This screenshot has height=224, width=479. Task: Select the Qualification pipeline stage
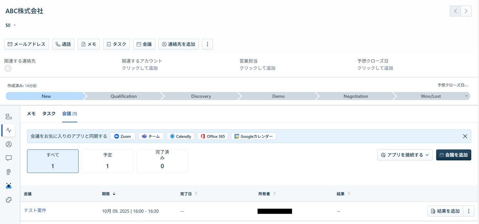pos(124,96)
